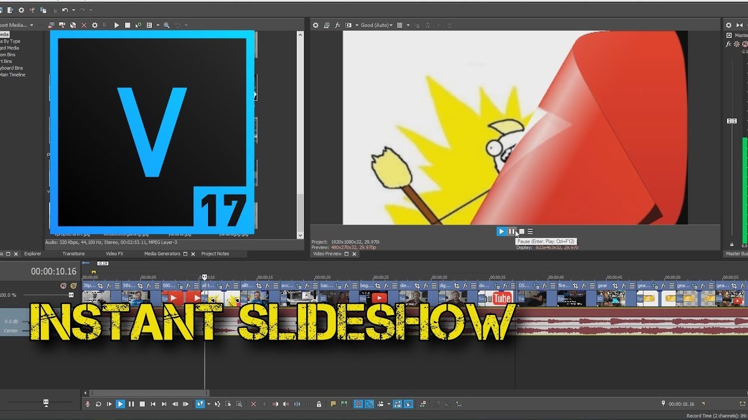Toggle Lock event padlock icon
This screenshot has width=748, height=420.
tap(319, 404)
